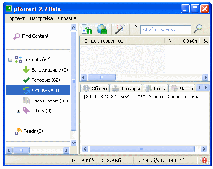The width and height of the screenshot is (213, 169).
Task: Select Labels (0) in sidebar
Action: click(x=42, y=111)
